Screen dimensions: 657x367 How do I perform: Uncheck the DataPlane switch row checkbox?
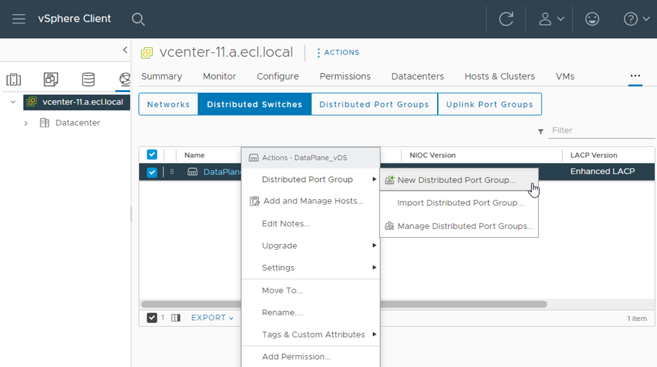click(152, 172)
